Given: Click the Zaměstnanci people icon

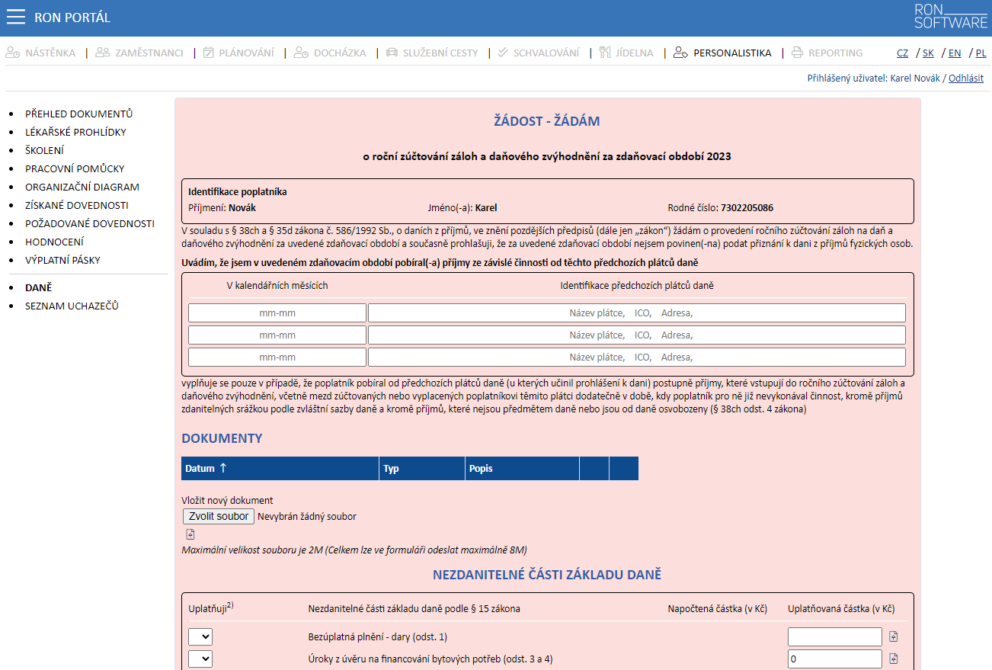Looking at the screenshot, I should click(x=103, y=53).
